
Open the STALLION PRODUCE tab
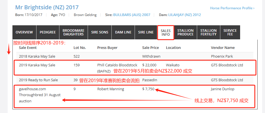pos(186,32)
